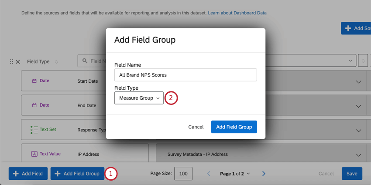The height and width of the screenshot is (185, 371).
Task: Click the Field Name text input
Action: [x=185, y=75]
